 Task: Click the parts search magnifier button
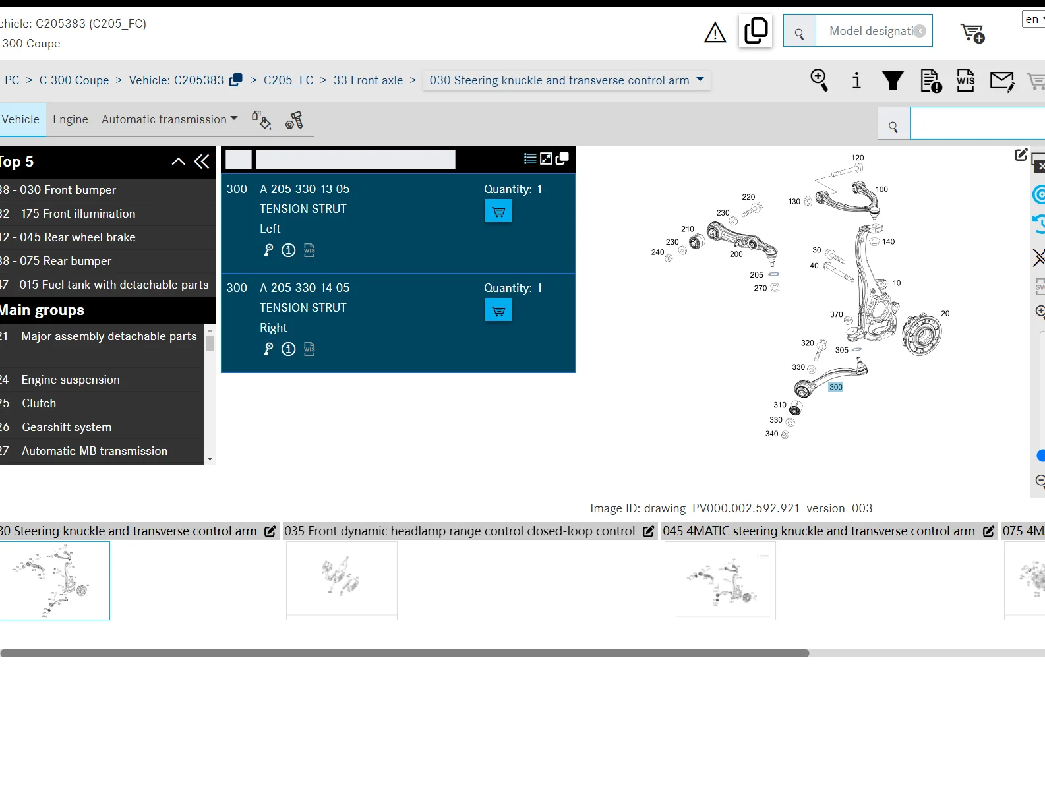[x=893, y=123]
